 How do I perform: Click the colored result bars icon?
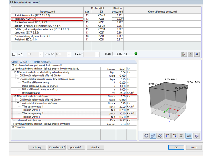click(184, 54)
